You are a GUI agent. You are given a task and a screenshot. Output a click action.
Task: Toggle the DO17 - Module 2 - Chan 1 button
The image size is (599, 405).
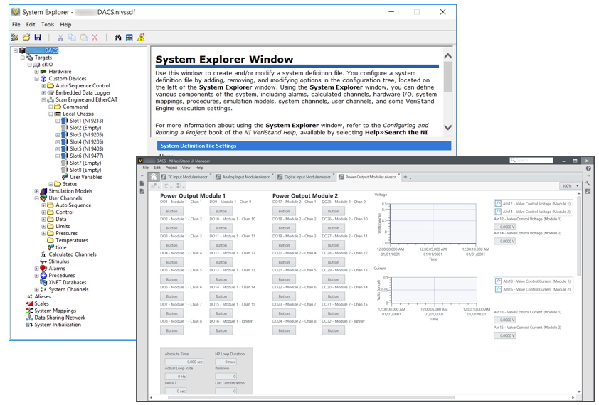tap(284, 211)
